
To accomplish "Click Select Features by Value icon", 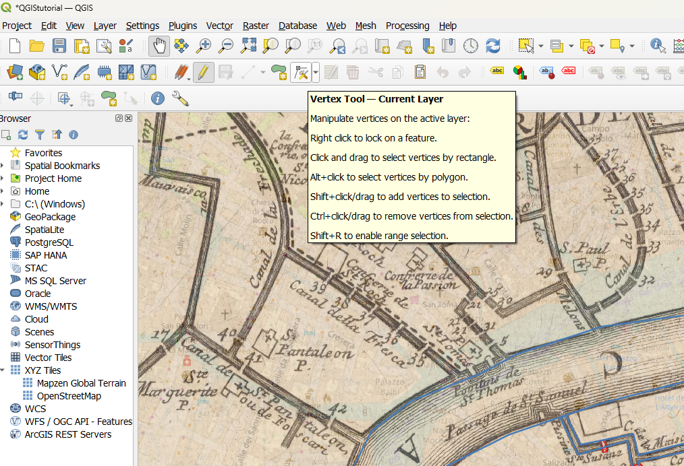I will (557, 46).
